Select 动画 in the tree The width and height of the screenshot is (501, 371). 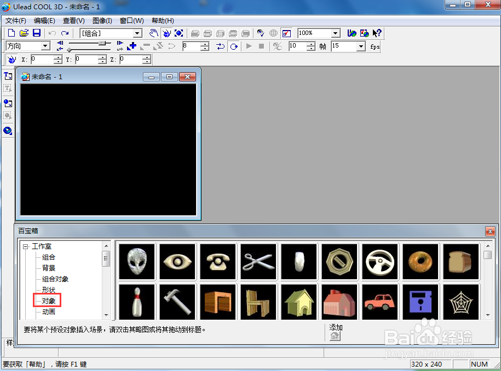click(49, 311)
